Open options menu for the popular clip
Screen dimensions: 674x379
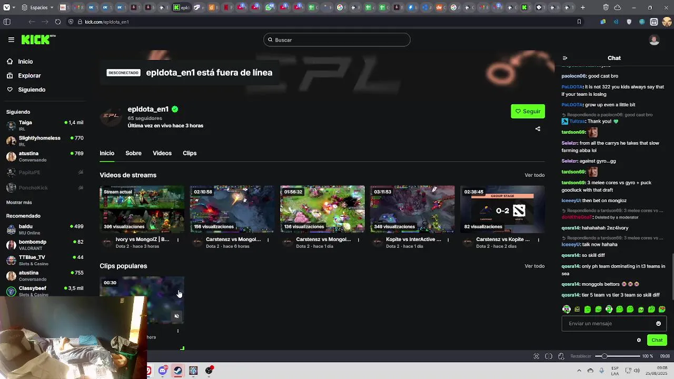point(178,331)
